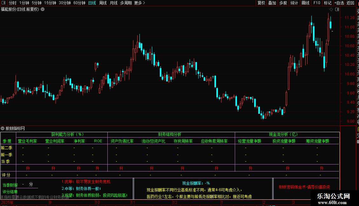Click 筹资流量净额 column header
359x206 pixels.
tap(318, 141)
